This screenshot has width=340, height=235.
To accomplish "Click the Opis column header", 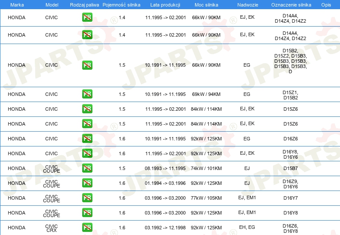I will pyautogui.click(x=326, y=5).
